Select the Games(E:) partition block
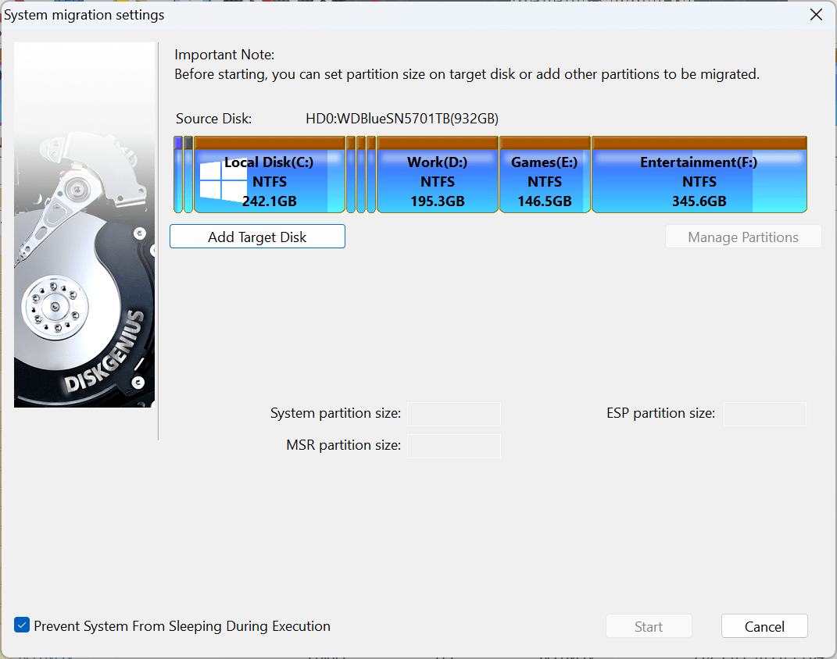Viewport: 837px width, 659px height. [545, 181]
